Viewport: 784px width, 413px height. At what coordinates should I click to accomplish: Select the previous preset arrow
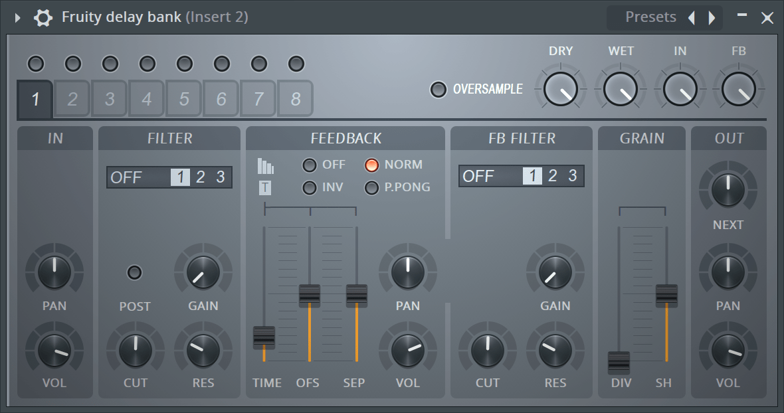tap(692, 18)
